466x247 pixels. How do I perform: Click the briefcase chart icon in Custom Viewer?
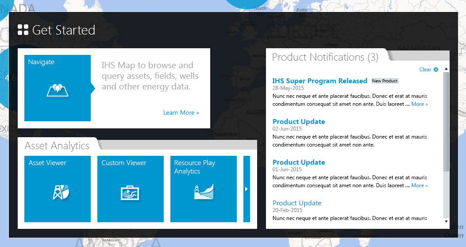pos(130,193)
